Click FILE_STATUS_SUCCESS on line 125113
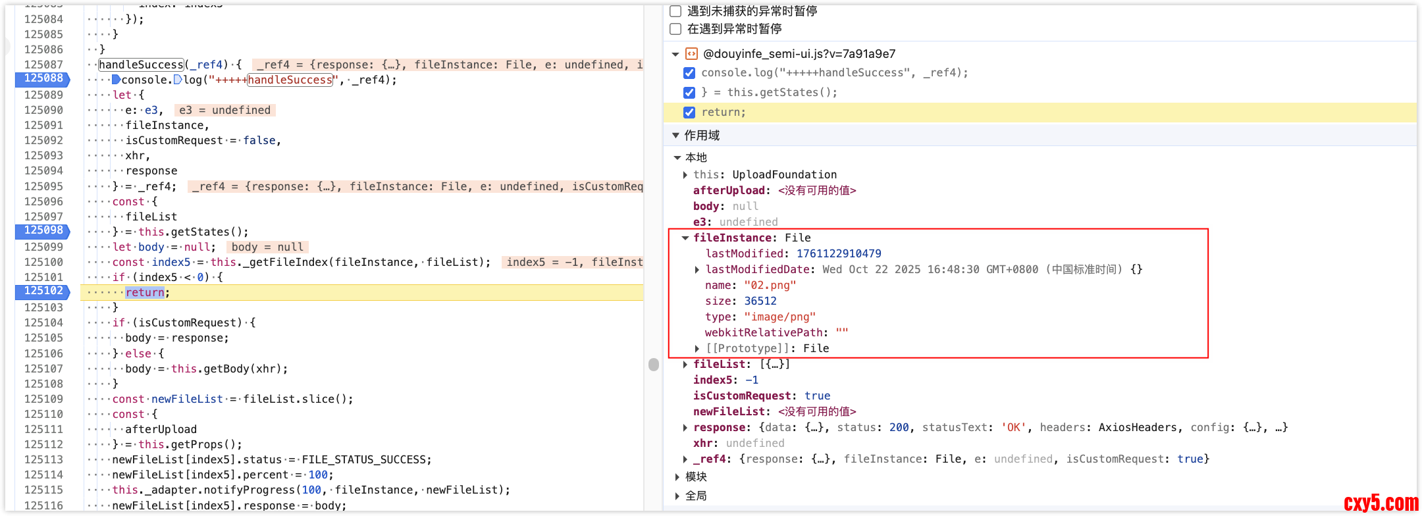Viewport: 1422px width, 516px height. (x=363, y=459)
